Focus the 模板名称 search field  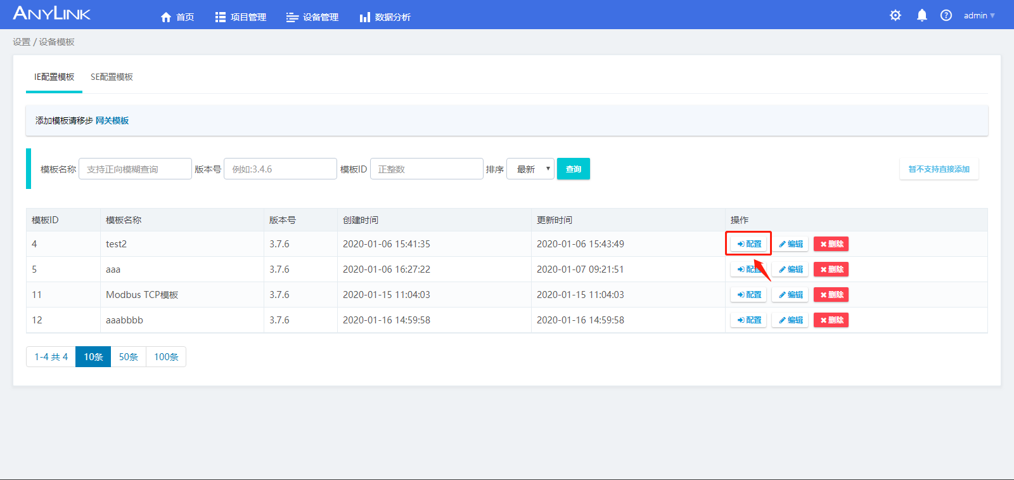click(135, 169)
